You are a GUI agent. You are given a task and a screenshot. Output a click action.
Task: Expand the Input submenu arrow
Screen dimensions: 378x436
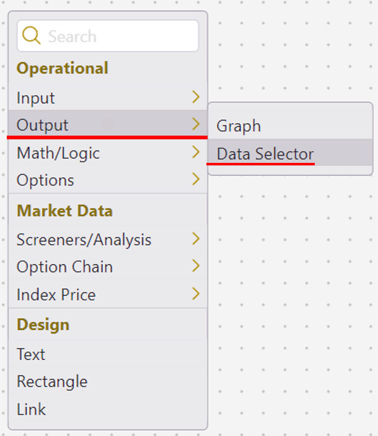click(196, 97)
